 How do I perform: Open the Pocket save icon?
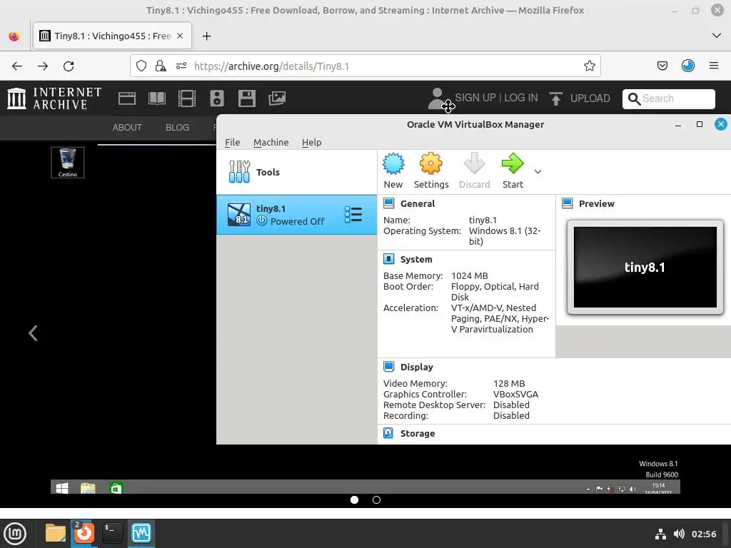(662, 66)
